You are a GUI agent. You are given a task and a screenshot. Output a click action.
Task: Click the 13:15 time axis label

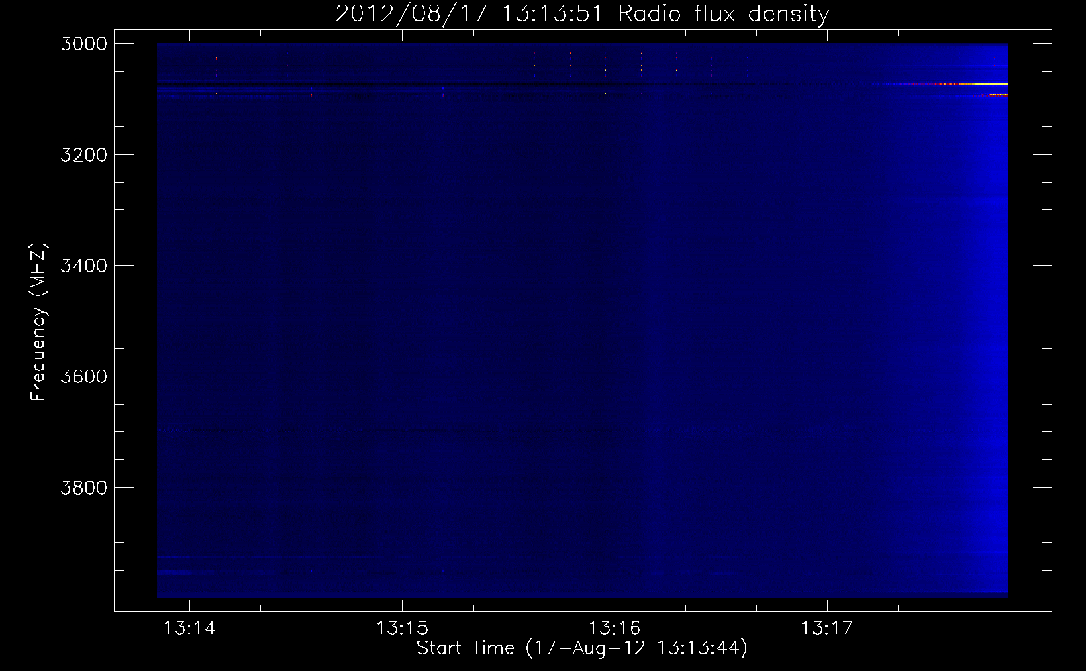pos(402,628)
